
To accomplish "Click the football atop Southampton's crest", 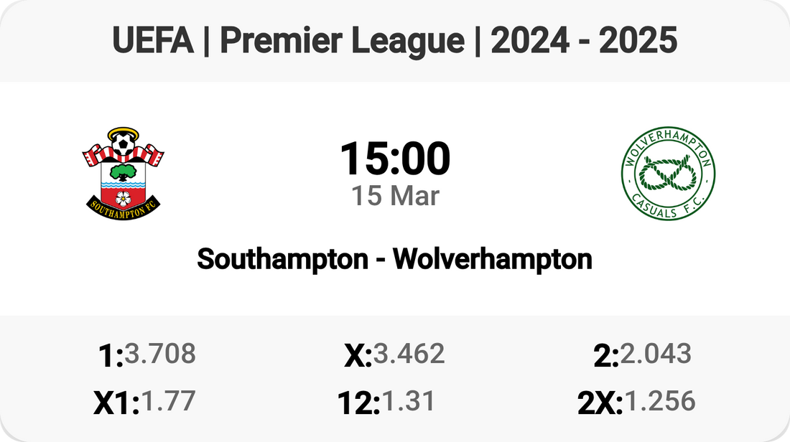I will pyautogui.click(x=124, y=143).
